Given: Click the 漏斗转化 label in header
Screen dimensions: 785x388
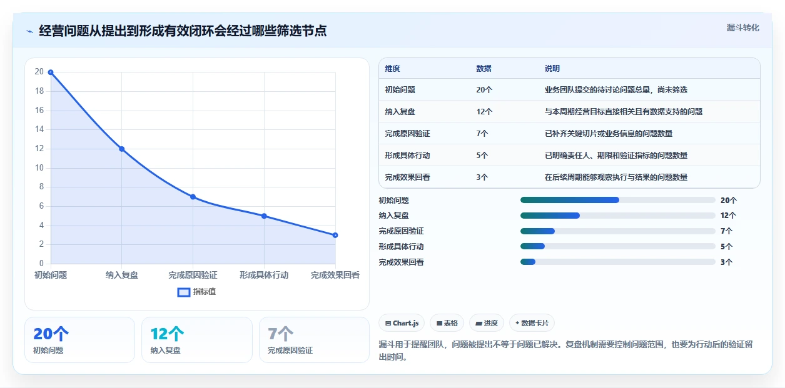Looking at the screenshot, I should [743, 27].
